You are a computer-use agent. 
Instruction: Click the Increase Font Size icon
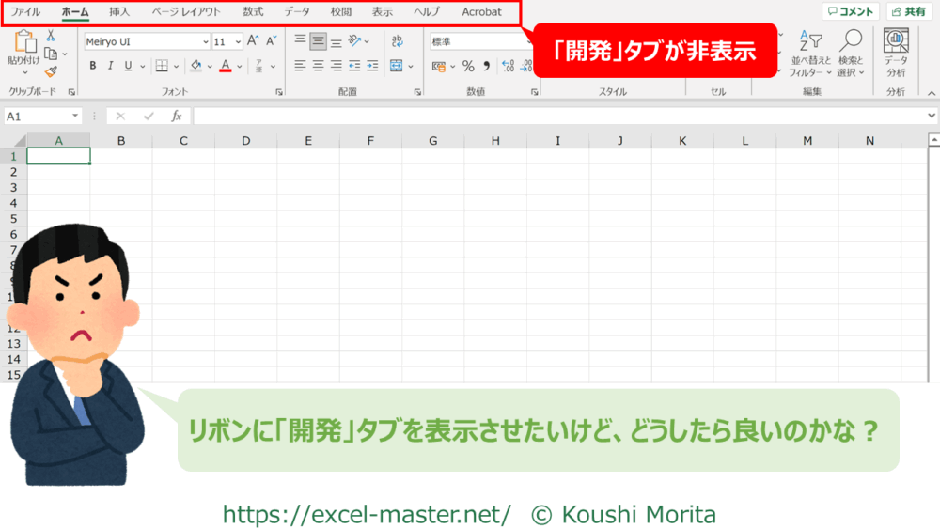click(x=253, y=41)
